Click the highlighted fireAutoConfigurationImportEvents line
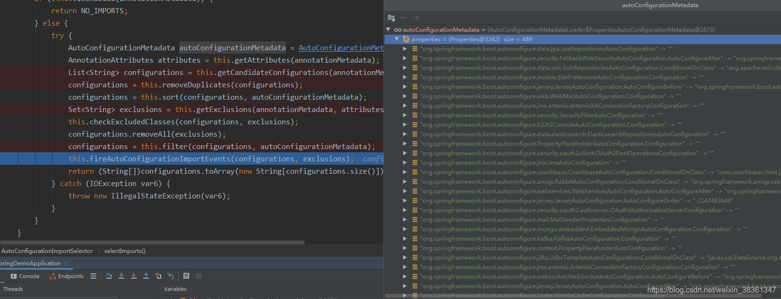 pyautogui.click(x=192, y=159)
